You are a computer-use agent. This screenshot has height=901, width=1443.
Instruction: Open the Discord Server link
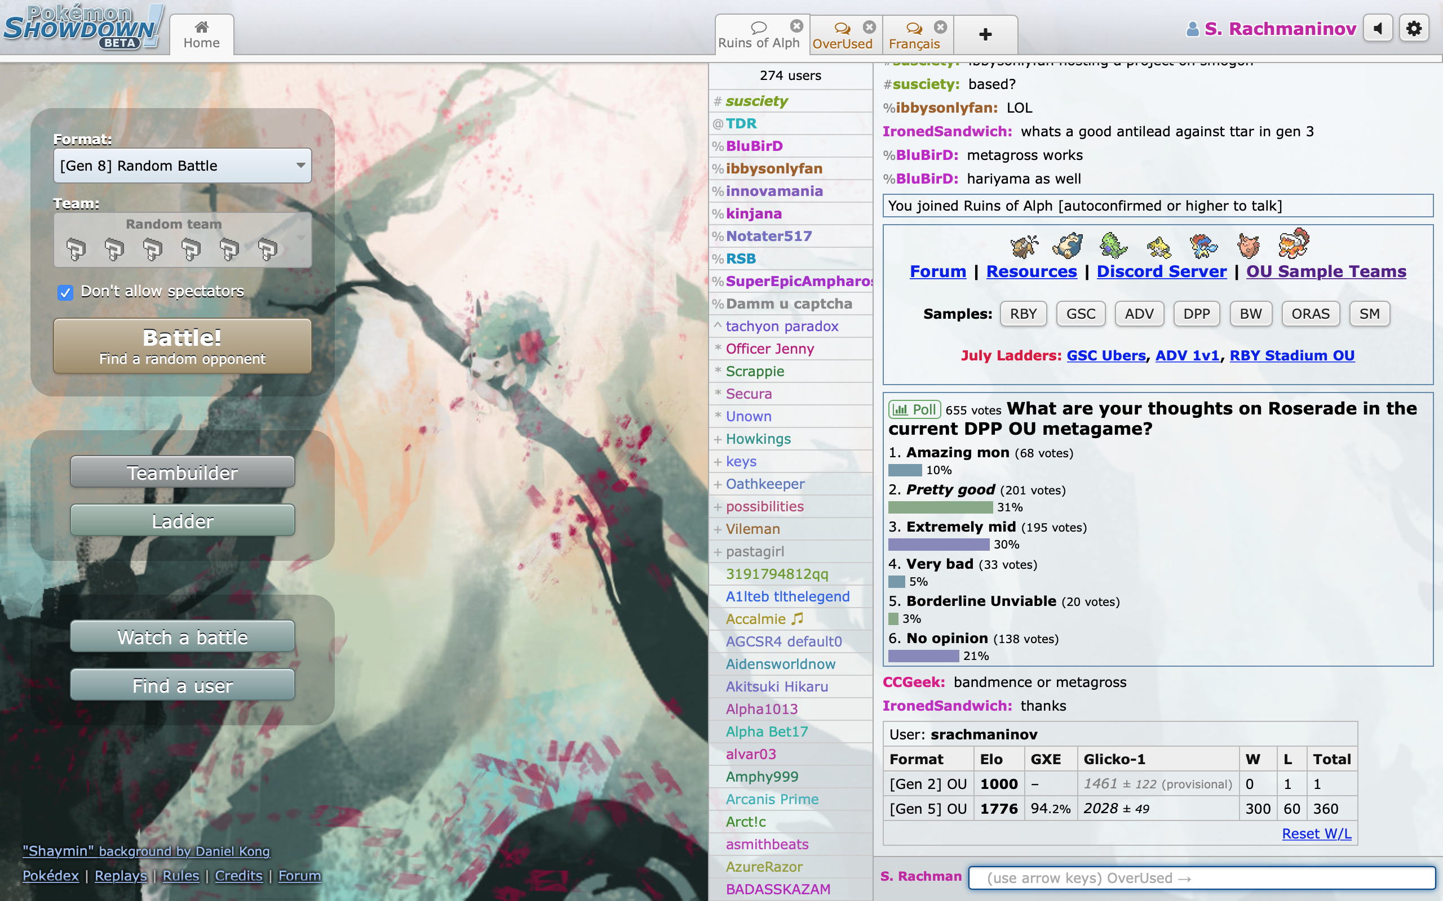pyautogui.click(x=1162, y=272)
